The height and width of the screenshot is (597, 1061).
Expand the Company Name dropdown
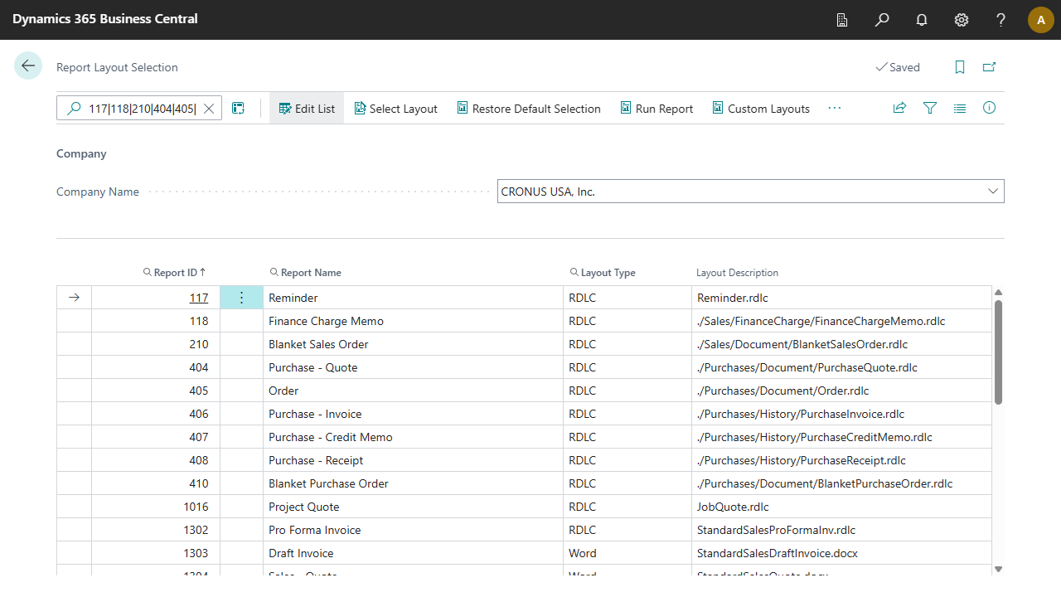pos(993,192)
